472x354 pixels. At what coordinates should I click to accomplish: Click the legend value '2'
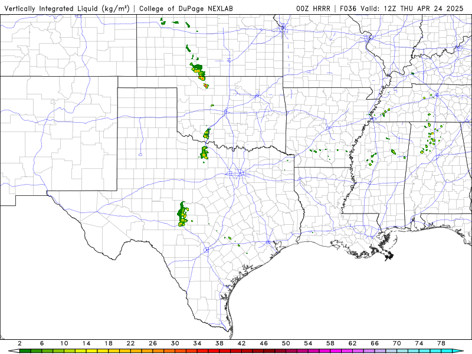(x=19, y=343)
